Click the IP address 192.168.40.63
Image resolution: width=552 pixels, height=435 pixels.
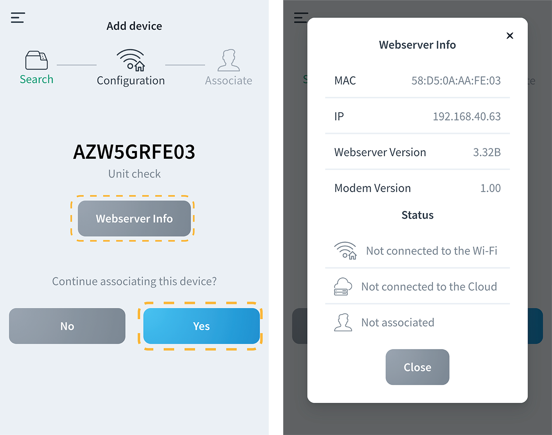click(466, 117)
